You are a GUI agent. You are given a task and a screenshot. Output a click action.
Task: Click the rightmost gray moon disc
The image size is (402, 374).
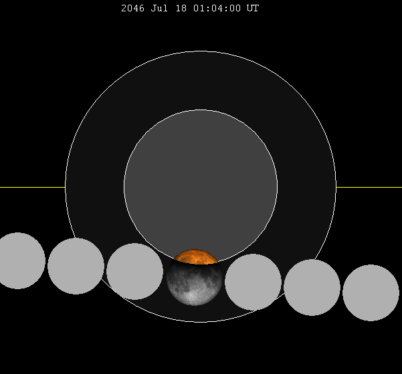point(371,293)
